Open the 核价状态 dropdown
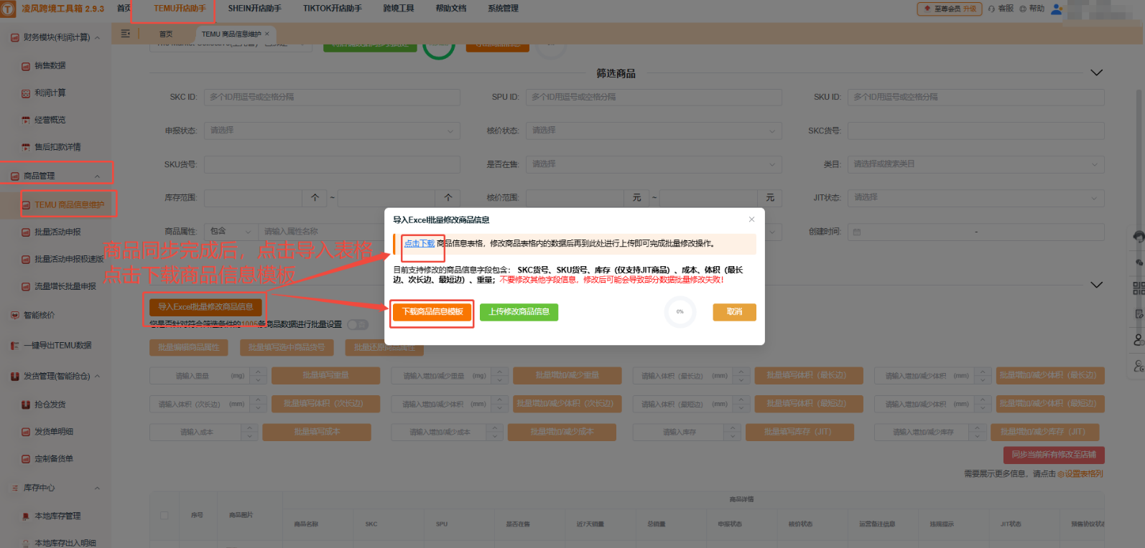 pos(654,131)
